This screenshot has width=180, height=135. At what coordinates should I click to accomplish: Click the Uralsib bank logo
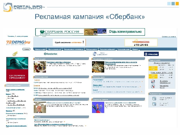click(151, 54)
